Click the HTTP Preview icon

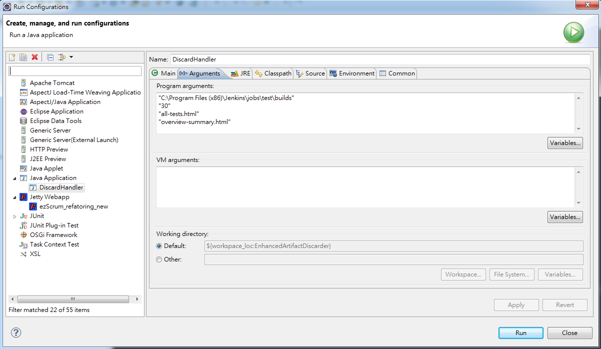tap(23, 149)
